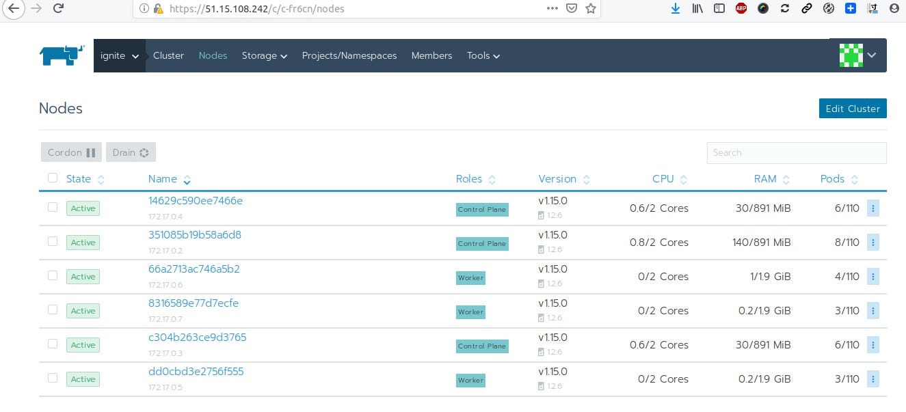Sort nodes by CPU column
906x412 pixels.
(x=669, y=179)
